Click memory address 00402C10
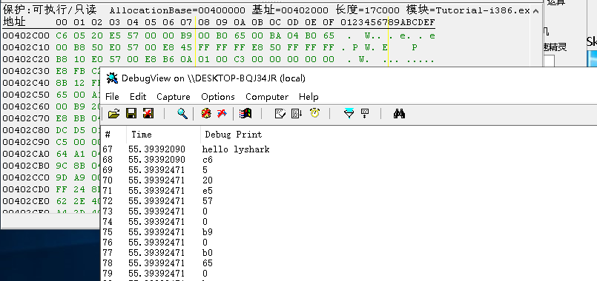 click(26, 48)
